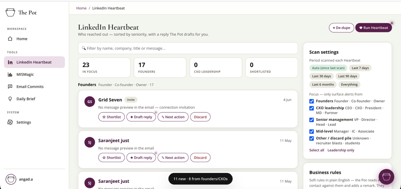401x189 pixels.
Task: Click the Home house icon in sidebar
Action: click(x=10, y=39)
